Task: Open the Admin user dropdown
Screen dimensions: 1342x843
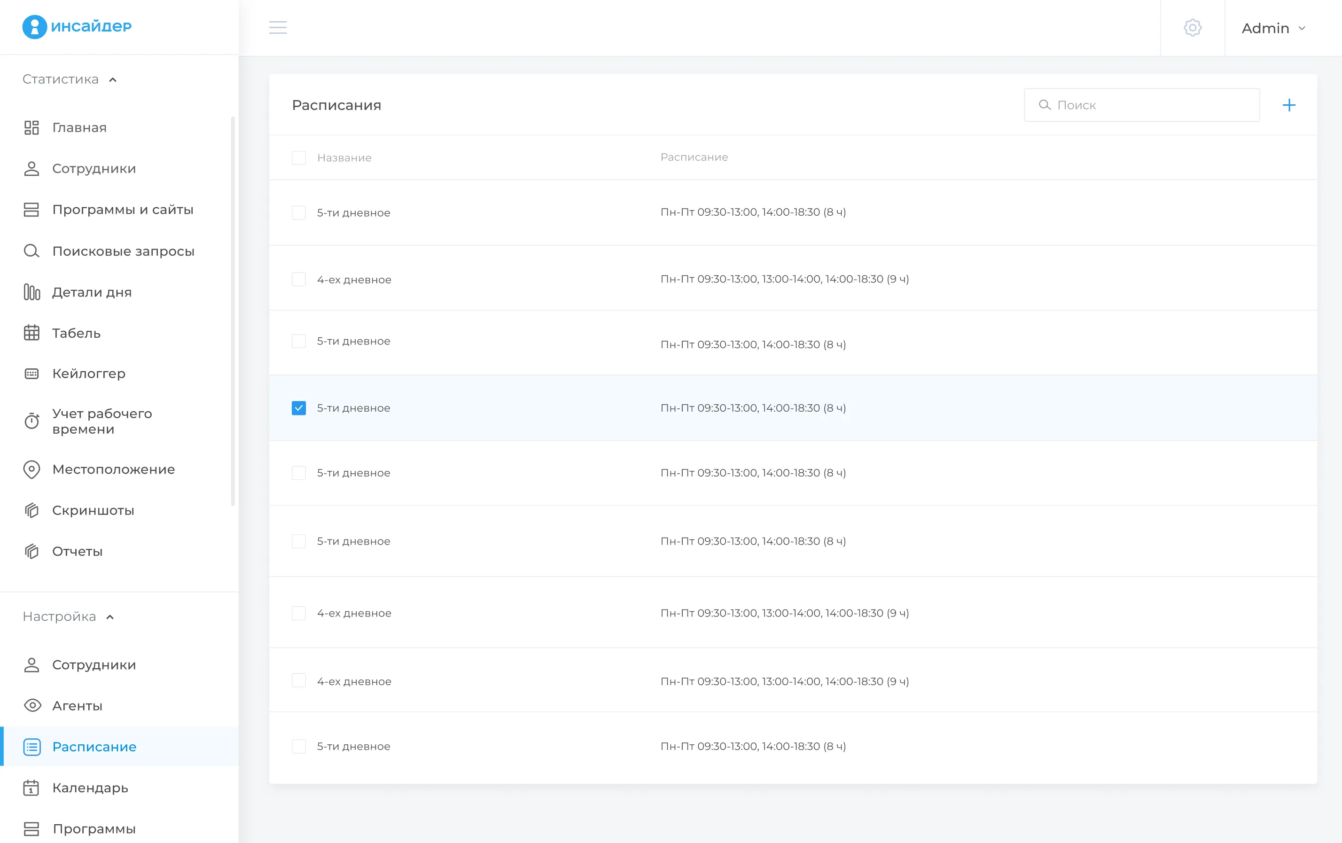Action: pyautogui.click(x=1273, y=28)
